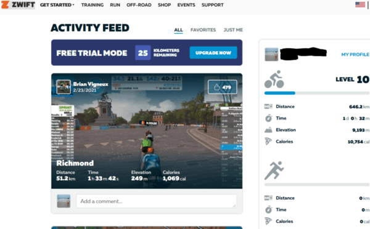Image resolution: width=370 pixels, height=229 pixels.
Task: Click cycling Distance stat icon
Action: pos(268,106)
